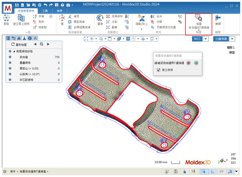Click 重新檢查 to recheck mesh
The image size is (242, 177).
pyautogui.click(x=19, y=44)
